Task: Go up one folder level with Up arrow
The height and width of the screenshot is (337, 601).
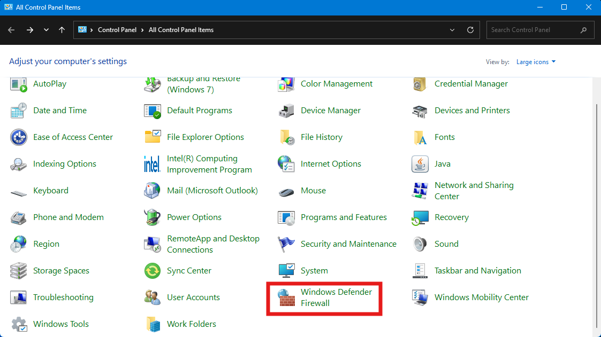Action: pos(62,30)
